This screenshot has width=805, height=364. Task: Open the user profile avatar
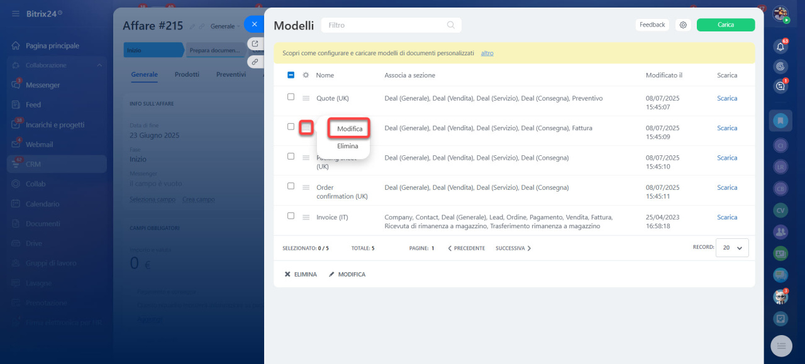(x=780, y=13)
